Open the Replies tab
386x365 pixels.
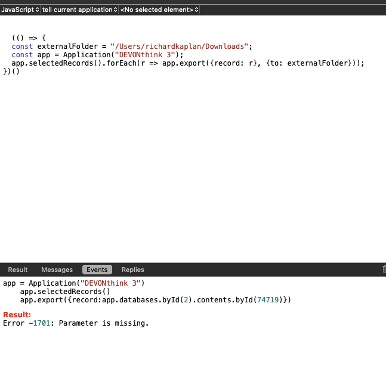[132, 270]
